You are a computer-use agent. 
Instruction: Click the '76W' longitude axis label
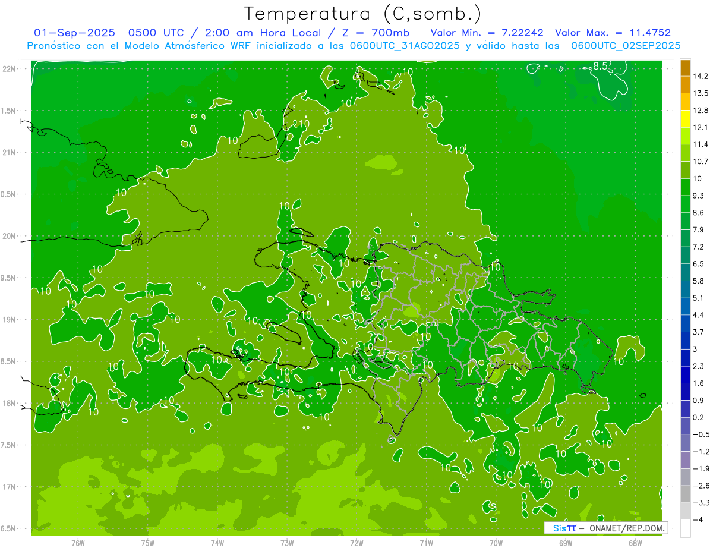78,542
